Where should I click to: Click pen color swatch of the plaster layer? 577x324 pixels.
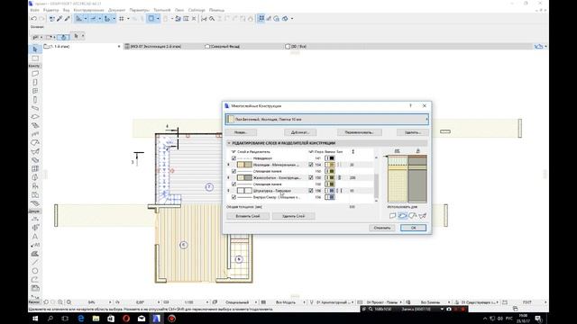[x=330, y=191]
